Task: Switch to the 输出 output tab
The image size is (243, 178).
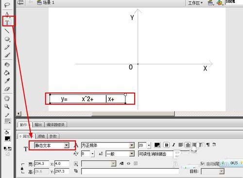Action: (x=38, y=125)
